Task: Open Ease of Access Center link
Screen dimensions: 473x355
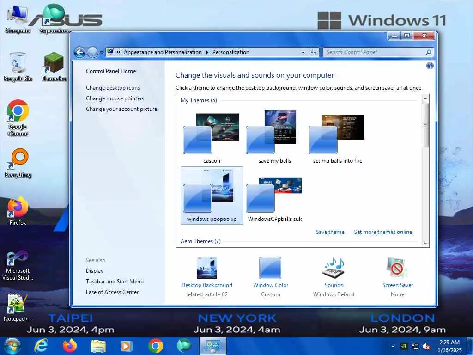Action: [112, 292]
